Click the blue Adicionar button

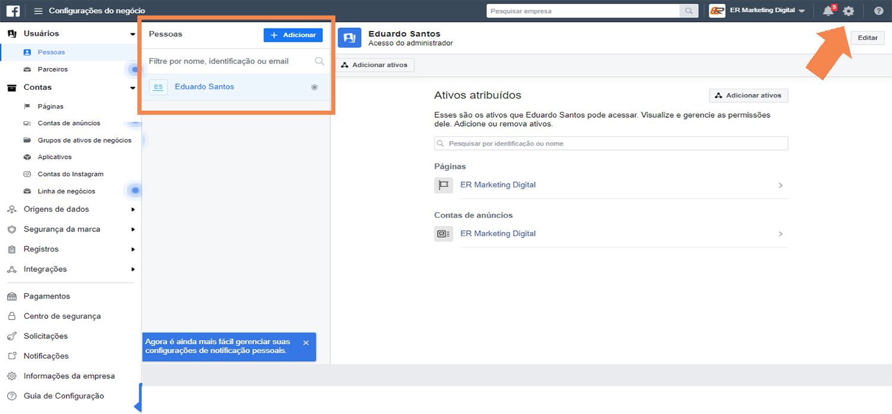(293, 35)
